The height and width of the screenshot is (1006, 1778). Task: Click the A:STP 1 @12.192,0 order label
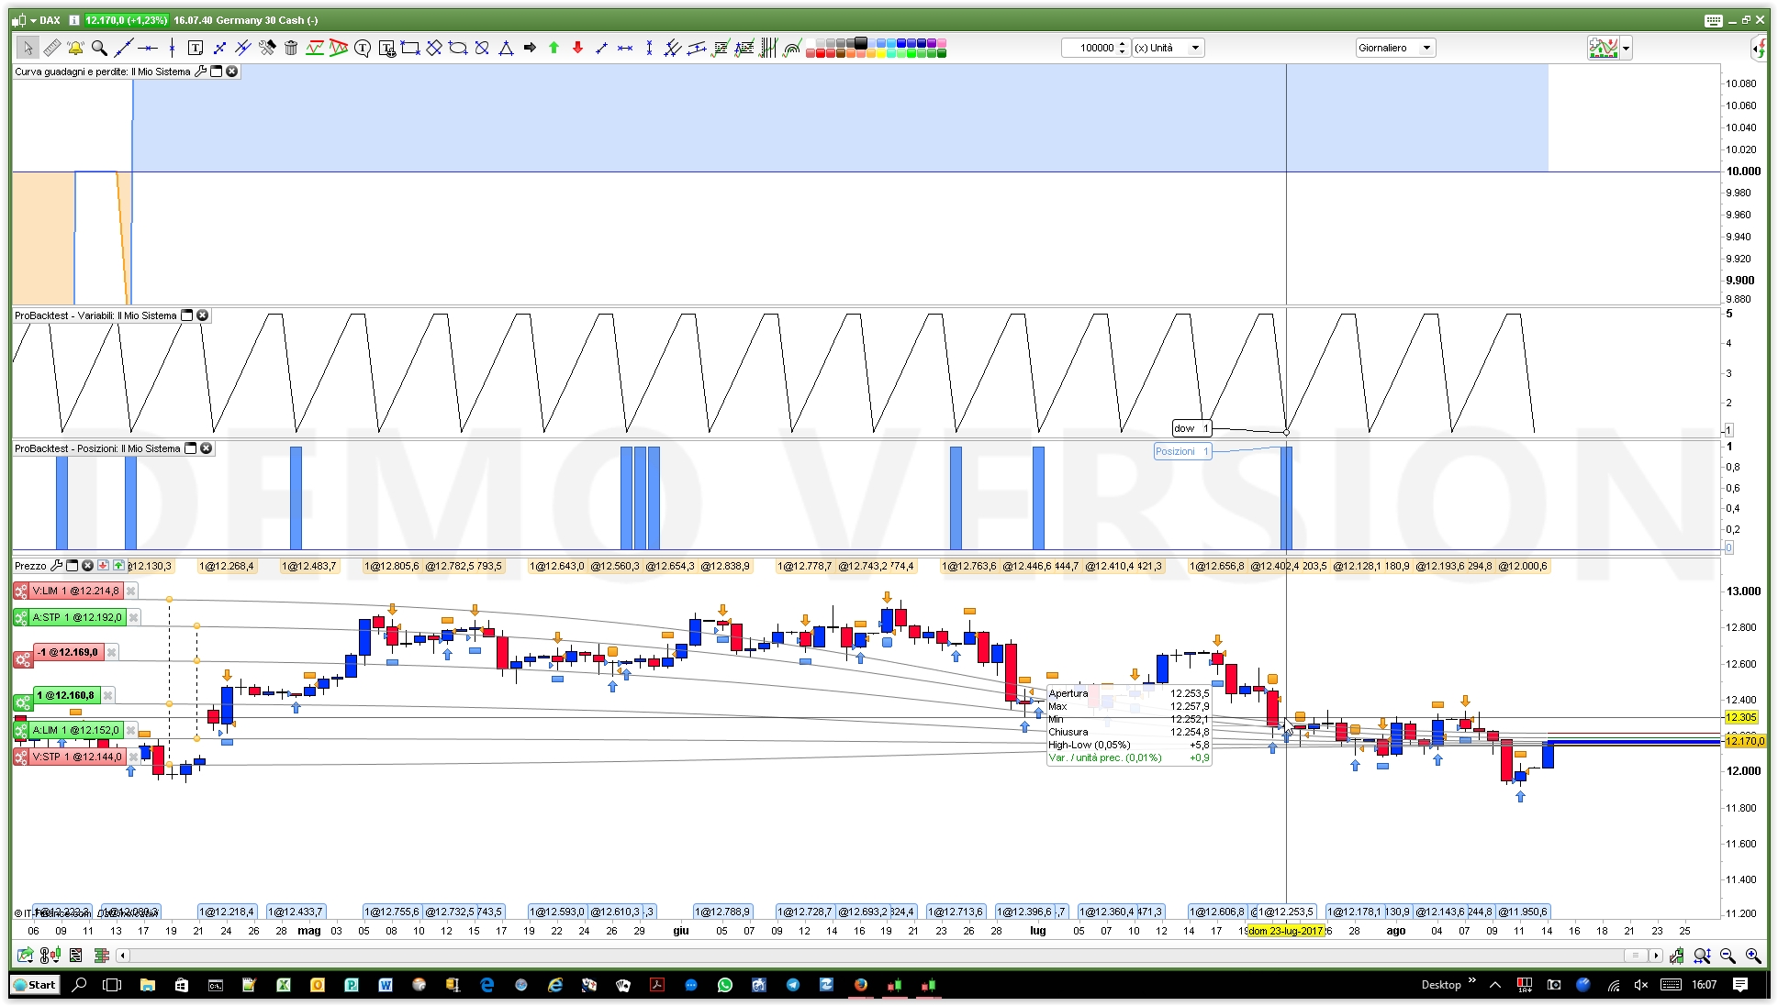tap(77, 618)
